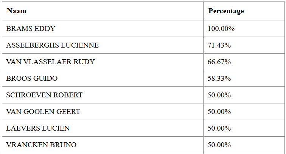Click the 100.00% percentage value
Screen dimensions: 286x154
221,29
